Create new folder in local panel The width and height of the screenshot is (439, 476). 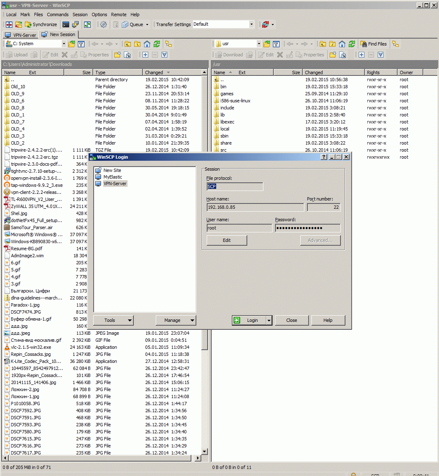pos(117,55)
